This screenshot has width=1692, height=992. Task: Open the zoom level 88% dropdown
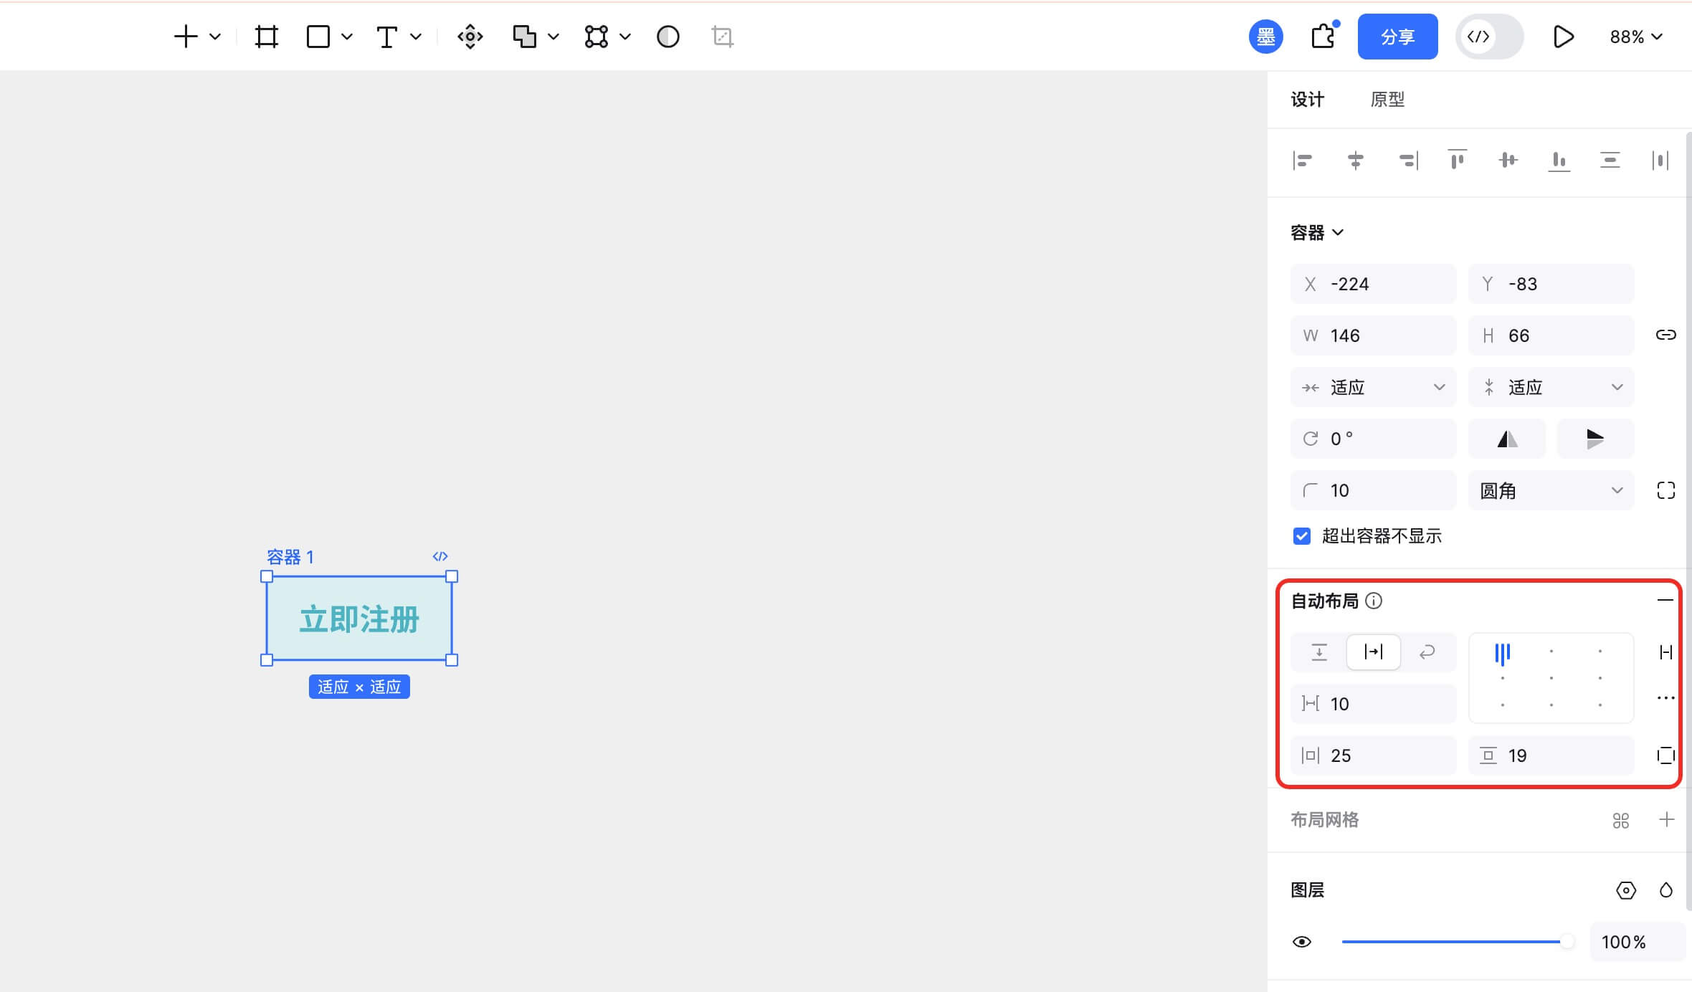point(1635,37)
